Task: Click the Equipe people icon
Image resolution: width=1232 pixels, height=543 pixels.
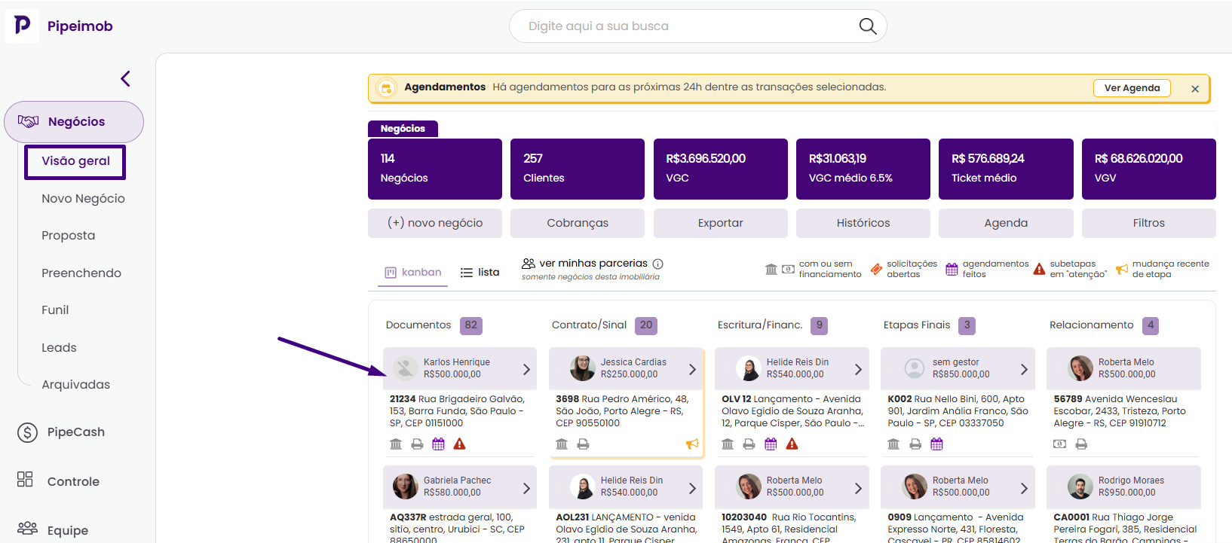Action: click(27, 528)
